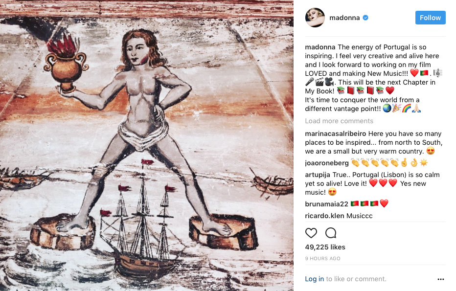Open brunamaia22's profile

[326, 204]
